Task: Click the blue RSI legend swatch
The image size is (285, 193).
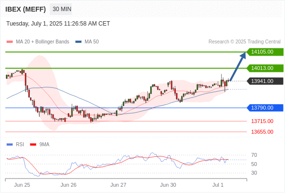Action: pos(10,145)
